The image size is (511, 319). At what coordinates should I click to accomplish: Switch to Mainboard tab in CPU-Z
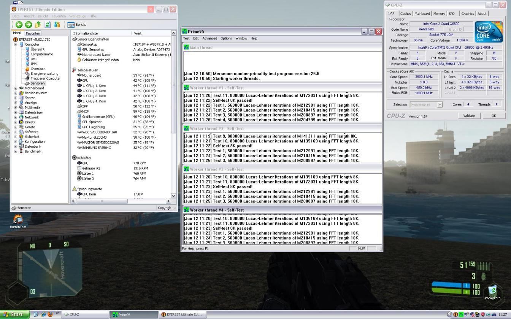click(422, 14)
